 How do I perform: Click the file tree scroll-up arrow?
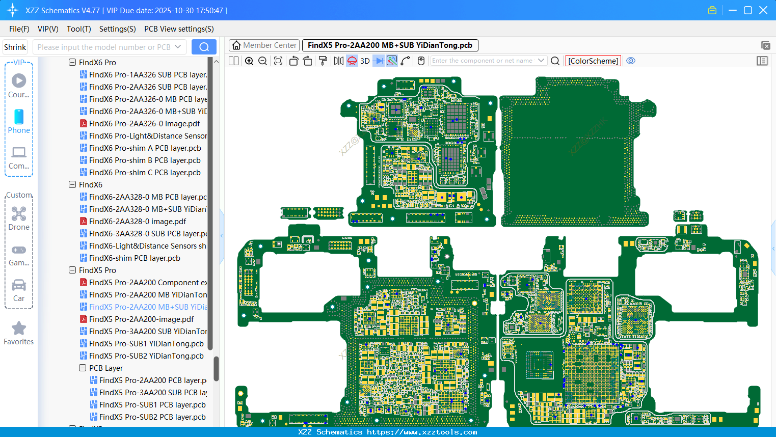pyautogui.click(x=216, y=61)
